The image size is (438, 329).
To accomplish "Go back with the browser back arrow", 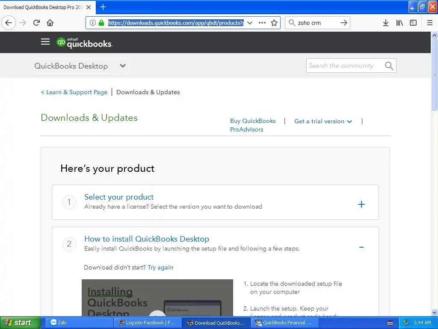I will (9, 23).
